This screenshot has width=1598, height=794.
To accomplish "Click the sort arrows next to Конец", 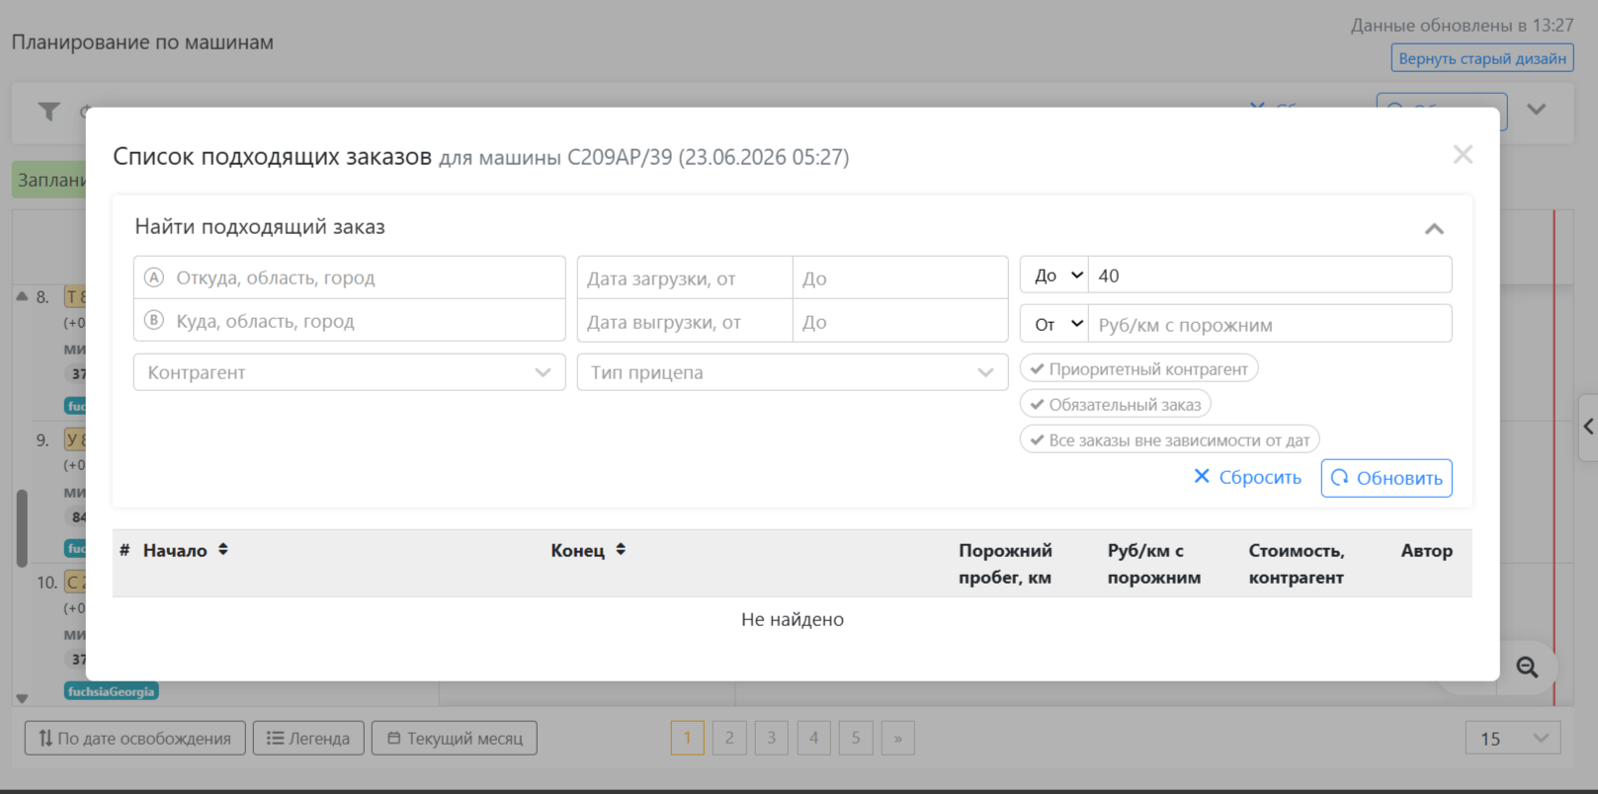I will coord(621,550).
